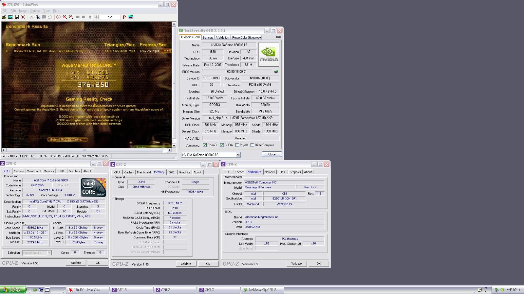The height and width of the screenshot is (294, 524).
Task: Enable the DirectCompute checkbox in GPU-Z
Action: point(253,145)
